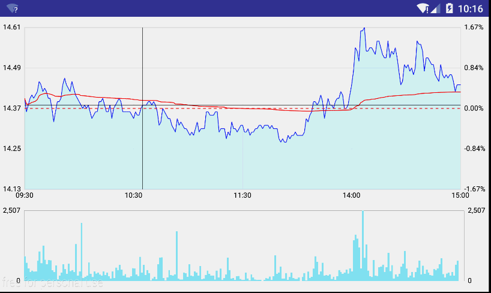Tap the left 2,507 volume axis label
This screenshot has height=293, width=491.
[x=12, y=210]
